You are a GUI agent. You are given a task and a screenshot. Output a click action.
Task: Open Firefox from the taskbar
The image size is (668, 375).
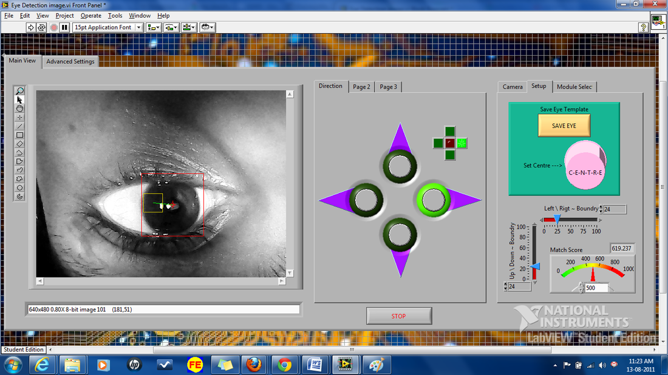click(254, 365)
